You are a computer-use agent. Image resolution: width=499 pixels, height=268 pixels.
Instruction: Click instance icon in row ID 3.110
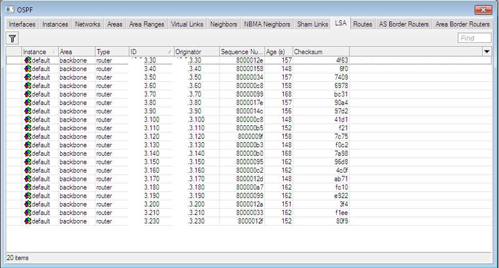click(x=27, y=128)
